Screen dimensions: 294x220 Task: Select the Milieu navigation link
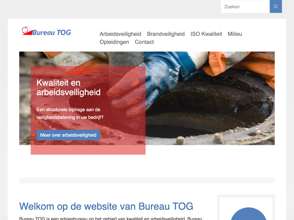(235, 34)
